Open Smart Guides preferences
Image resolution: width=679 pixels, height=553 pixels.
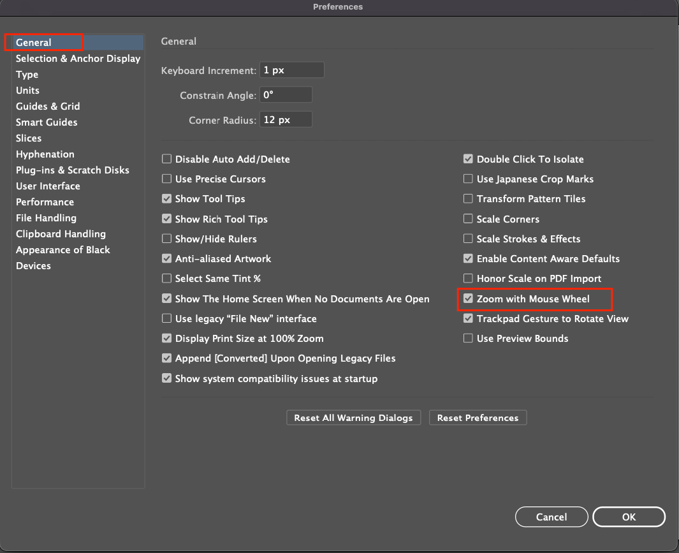[46, 122]
